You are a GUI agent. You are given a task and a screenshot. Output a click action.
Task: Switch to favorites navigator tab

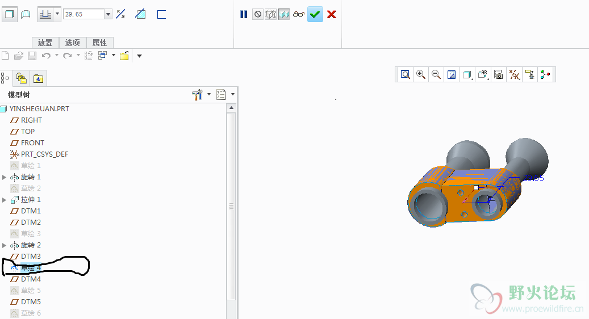click(x=38, y=78)
